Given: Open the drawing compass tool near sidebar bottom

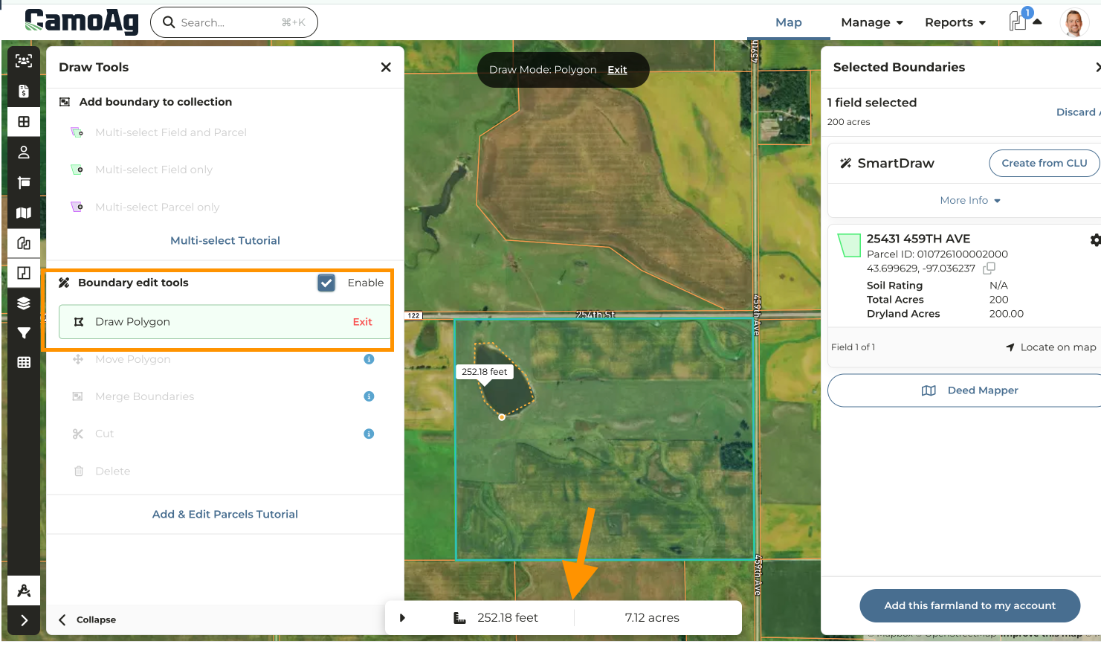Looking at the screenshot, I should [23, 590].
